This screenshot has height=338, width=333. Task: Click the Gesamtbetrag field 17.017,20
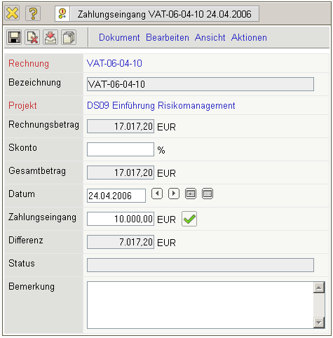pos(121,173)
